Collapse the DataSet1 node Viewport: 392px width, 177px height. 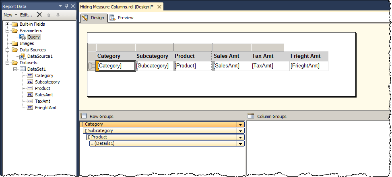click(15, 69)
